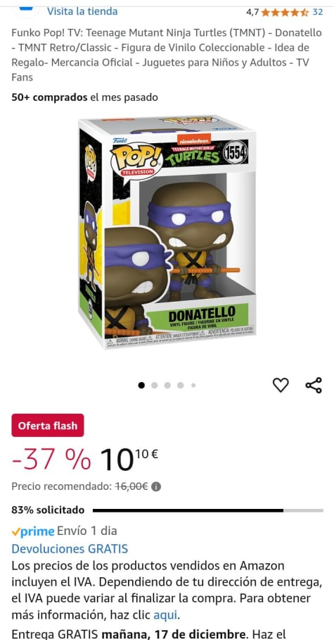Tap the Prime logo
Screen dimensions: 334x640
click(33, 531)
